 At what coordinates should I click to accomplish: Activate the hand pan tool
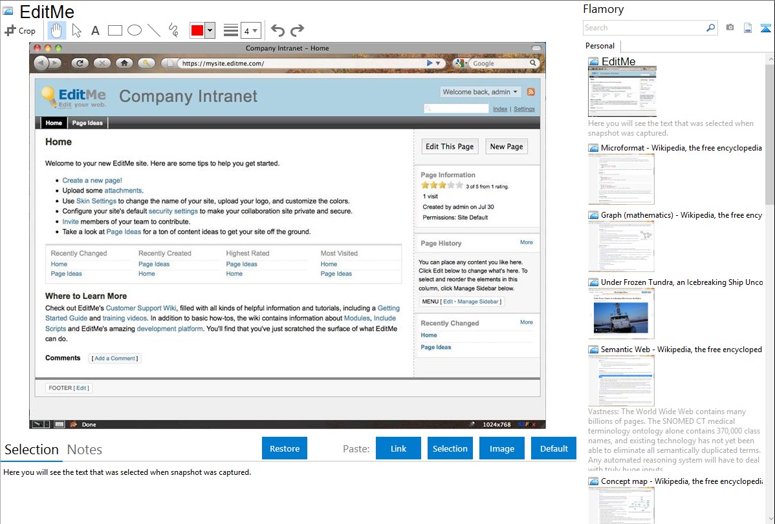pyautogui.click(x=56, y=30)
